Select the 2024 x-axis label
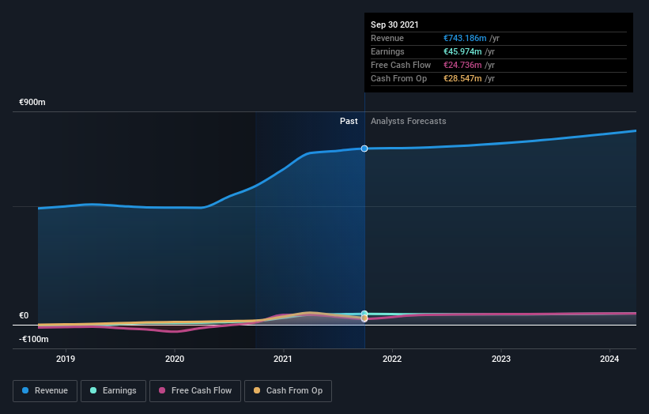649x414 pixels. [609, 359]
